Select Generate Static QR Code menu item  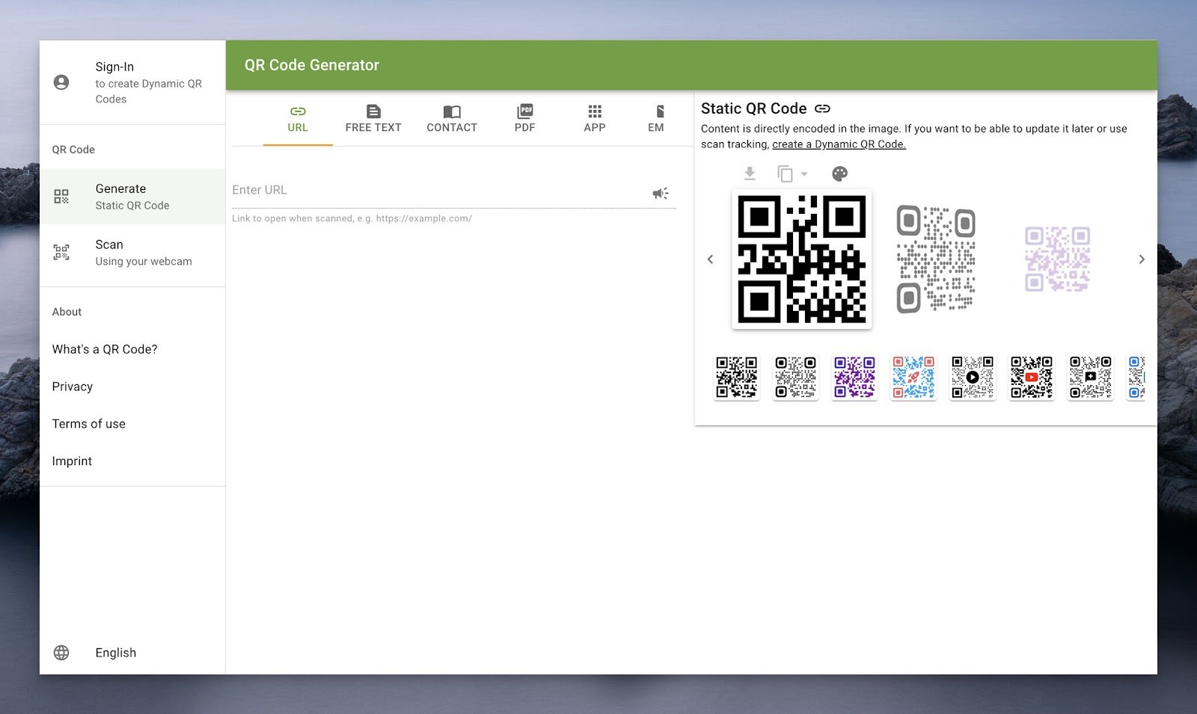tap(132, 197)
